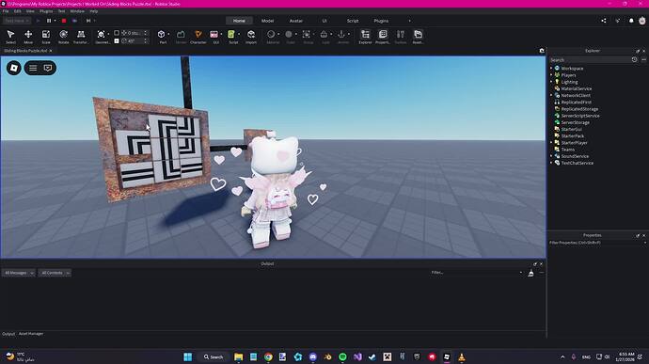Open the in-game chat bubble
This screenshot has height=364, width=649.
[x=48, y=68]
